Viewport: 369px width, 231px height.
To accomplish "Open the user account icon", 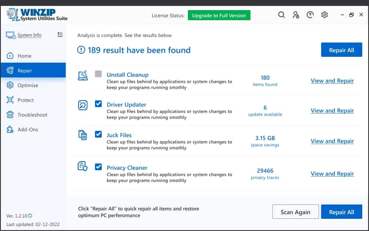I will click(296, 15).
